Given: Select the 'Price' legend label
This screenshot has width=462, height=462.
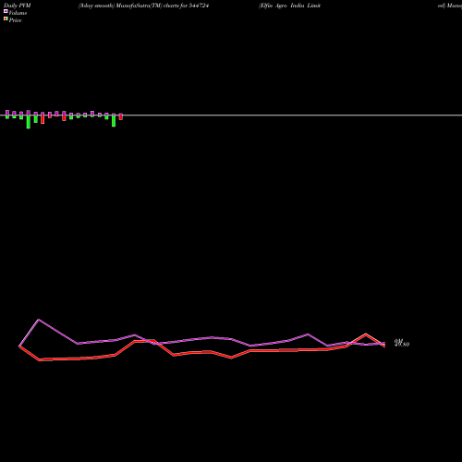Looking at the screenshot, I should (x=15, y=20).
